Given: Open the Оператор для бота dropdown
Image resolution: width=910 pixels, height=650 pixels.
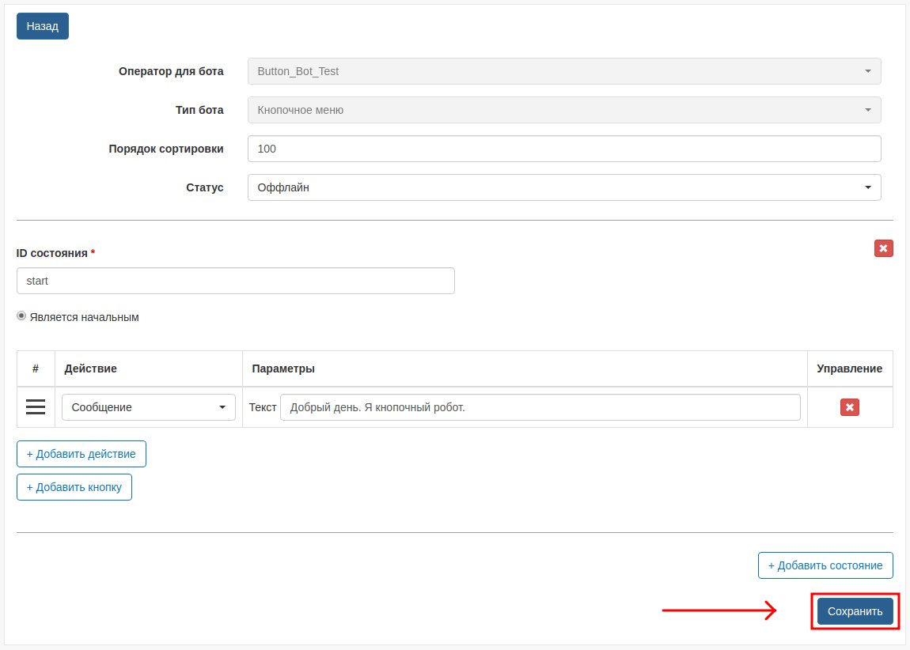Looking at the screenshot, I should [563, 71].
